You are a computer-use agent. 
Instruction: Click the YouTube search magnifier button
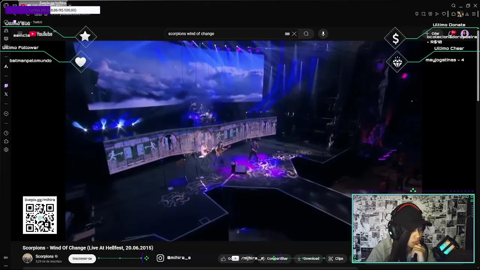click(306, 34)
